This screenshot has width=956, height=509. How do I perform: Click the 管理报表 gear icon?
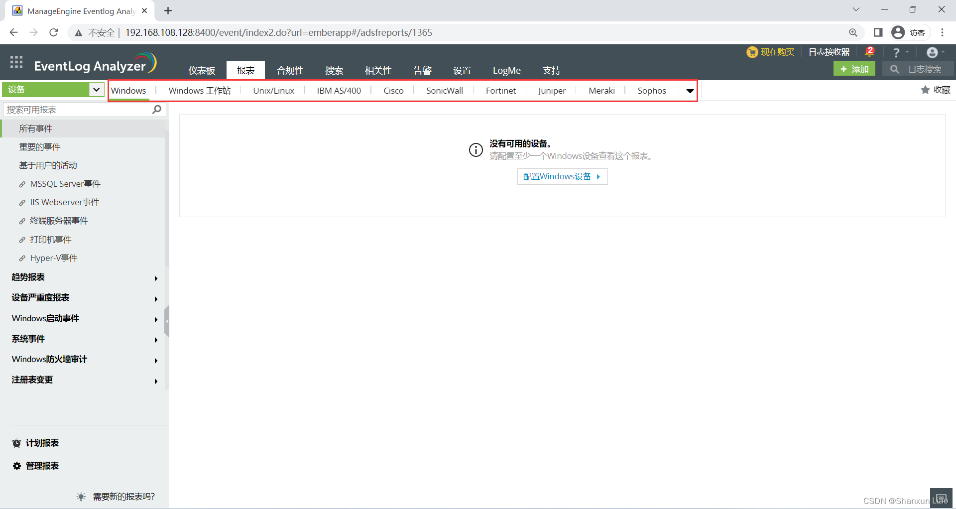click(15, 466)
